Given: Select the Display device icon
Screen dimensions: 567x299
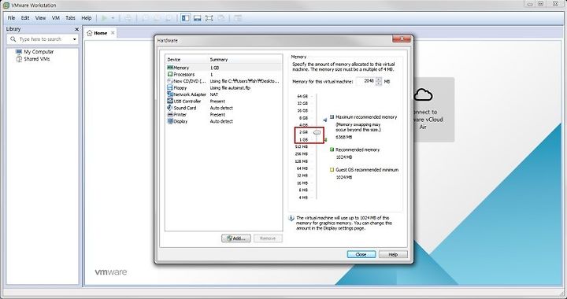Looking at the screenshot, I should (x=170, y=121).
